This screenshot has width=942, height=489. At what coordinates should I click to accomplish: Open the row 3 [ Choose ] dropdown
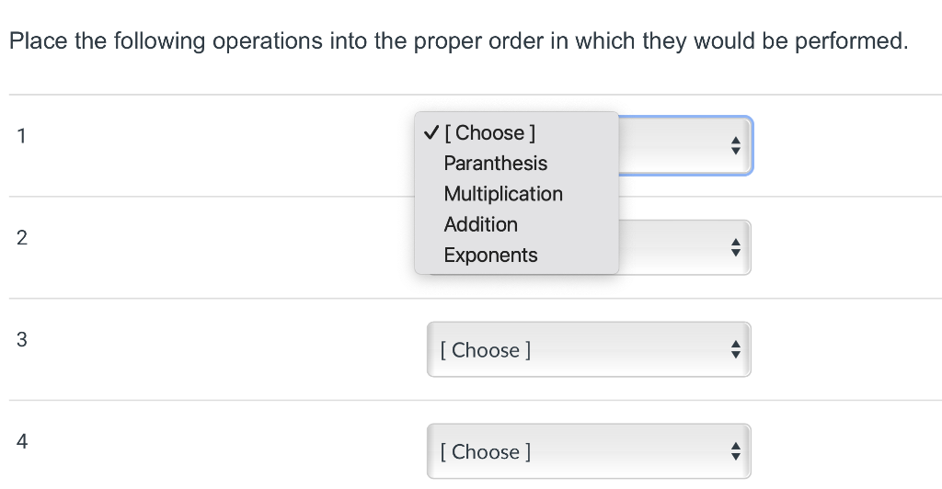pyautogui.click(x=589, y=349)
